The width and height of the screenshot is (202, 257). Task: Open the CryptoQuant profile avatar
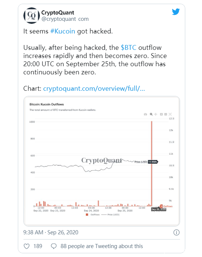coord(32,16)
